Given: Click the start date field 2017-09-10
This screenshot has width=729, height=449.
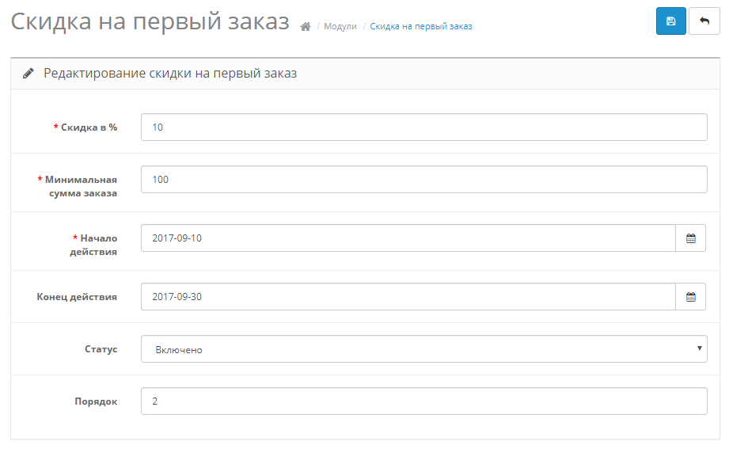Looking at the screenshot, I should point(408,238).
